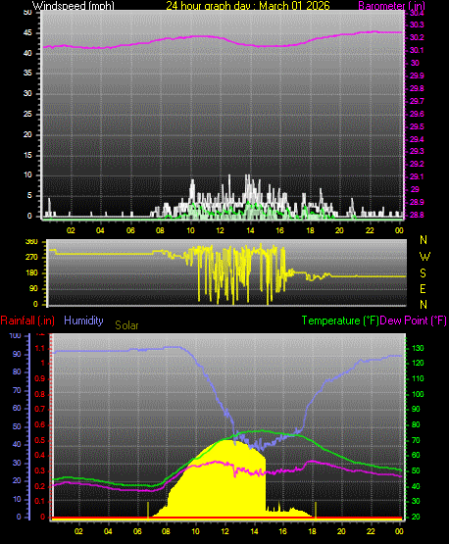
Task: Click the "S" compass direction label
Action: (423, 273)
